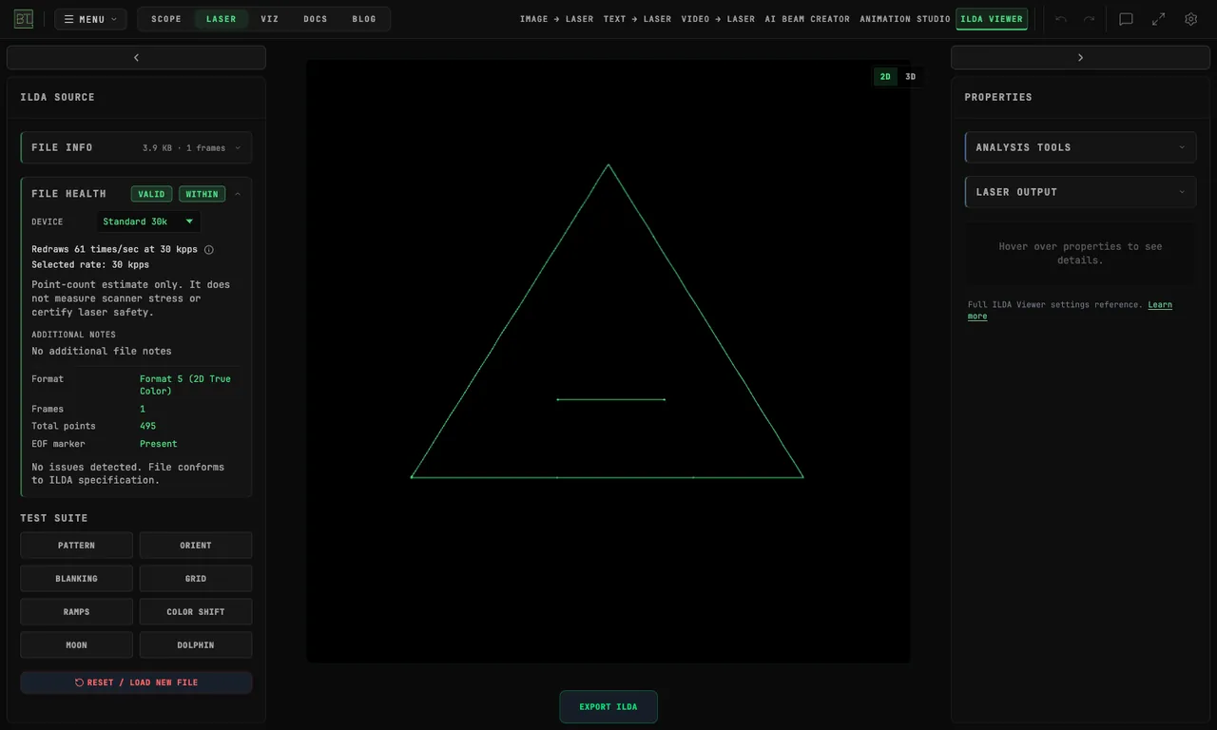Click the redo arrow icon
The image size is (1217, 730).
click(1089, 19)
